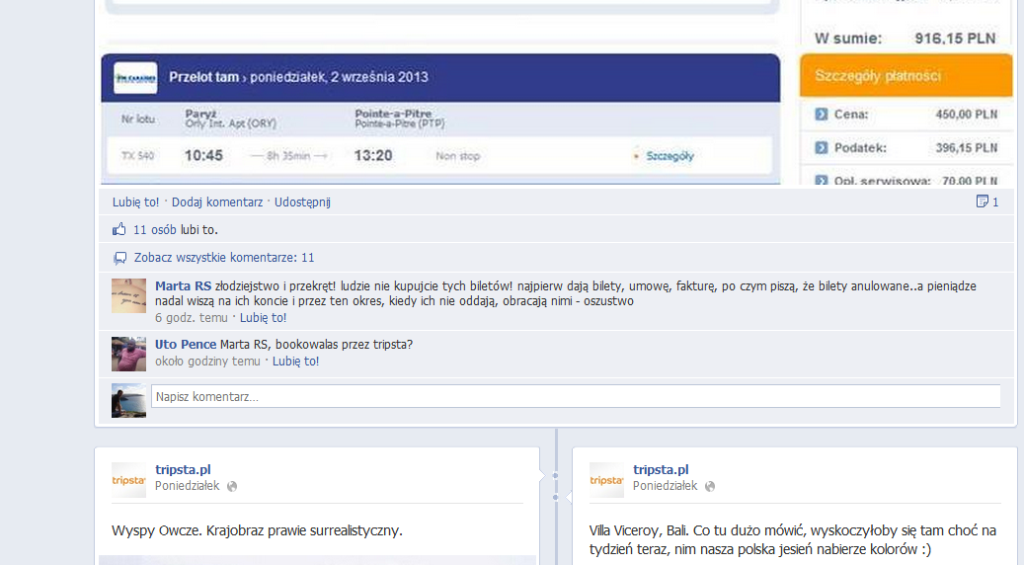
Task: Click Non stop label in flight row
Action: click(x=458, y=156)
